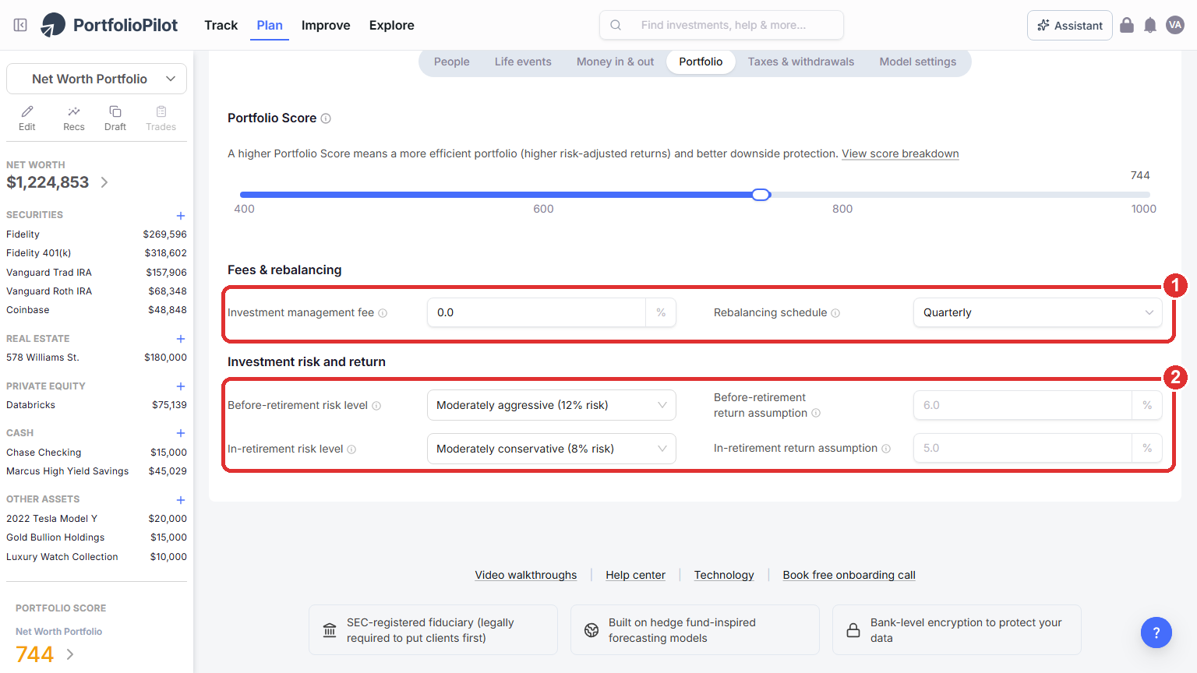Open In-retirement risk level dropdown
Image resolution: width=1197 pixels, height=673 pixels.
click(552, 449)
